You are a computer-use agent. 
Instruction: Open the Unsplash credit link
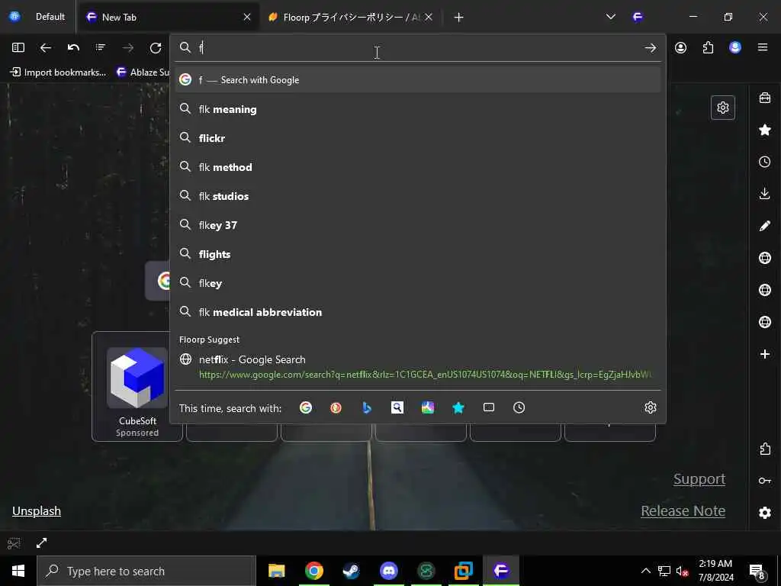coord(37,510)
